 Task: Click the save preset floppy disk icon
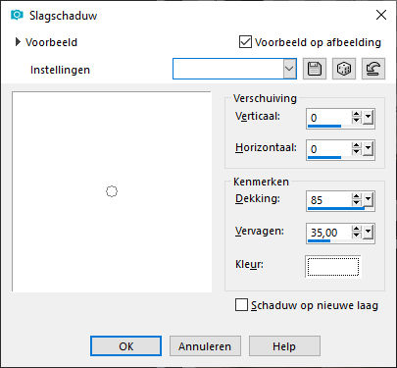click(x=315, y=69)
